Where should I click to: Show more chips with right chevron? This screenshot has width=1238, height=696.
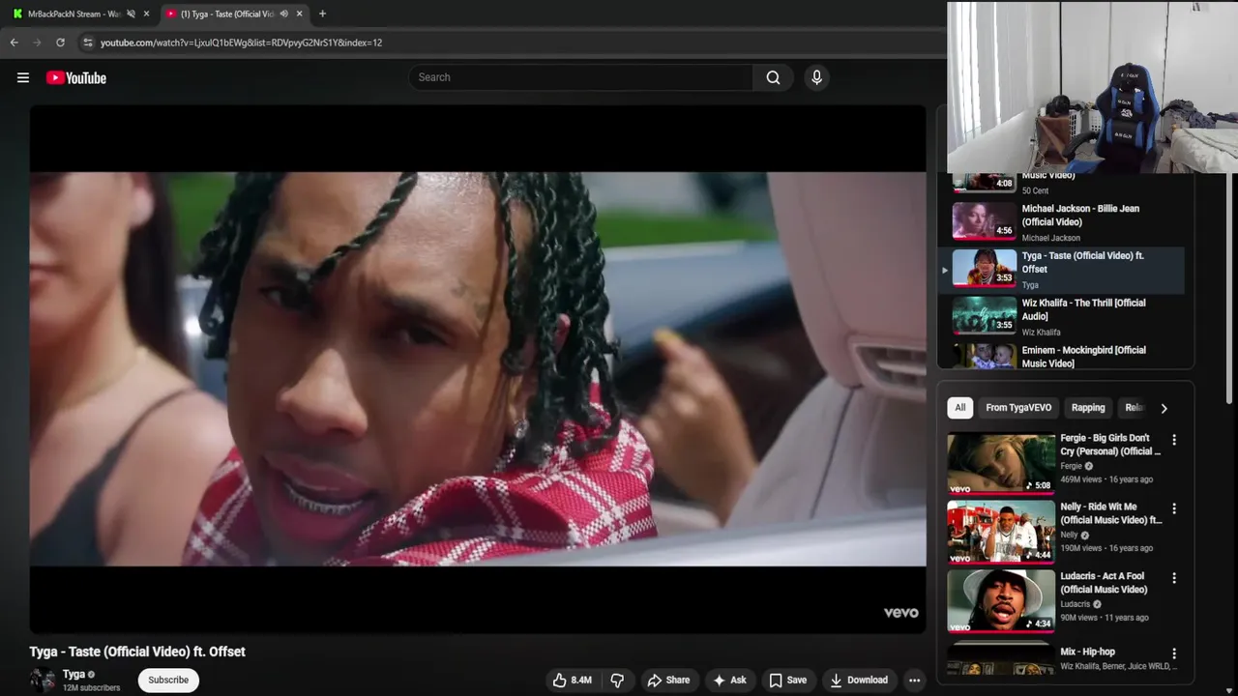coord(1164,408)
